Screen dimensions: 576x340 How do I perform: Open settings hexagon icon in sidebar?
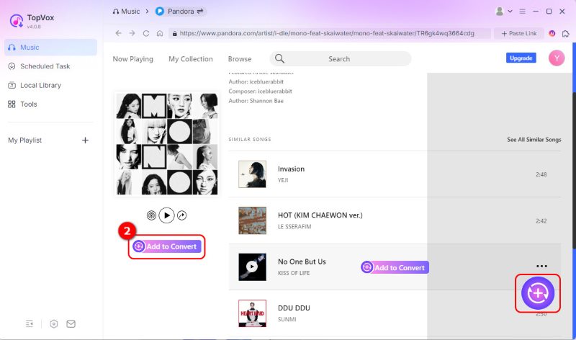53,324
